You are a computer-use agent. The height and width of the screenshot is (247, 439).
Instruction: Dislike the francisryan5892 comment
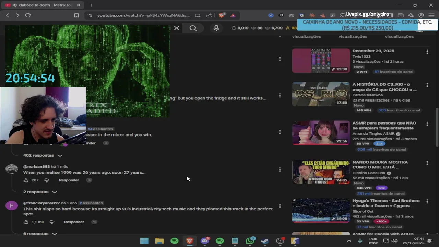(x=52, y=222)
